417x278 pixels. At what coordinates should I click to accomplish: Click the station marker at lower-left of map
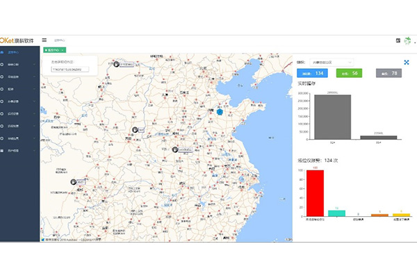(x=74, y=181)
